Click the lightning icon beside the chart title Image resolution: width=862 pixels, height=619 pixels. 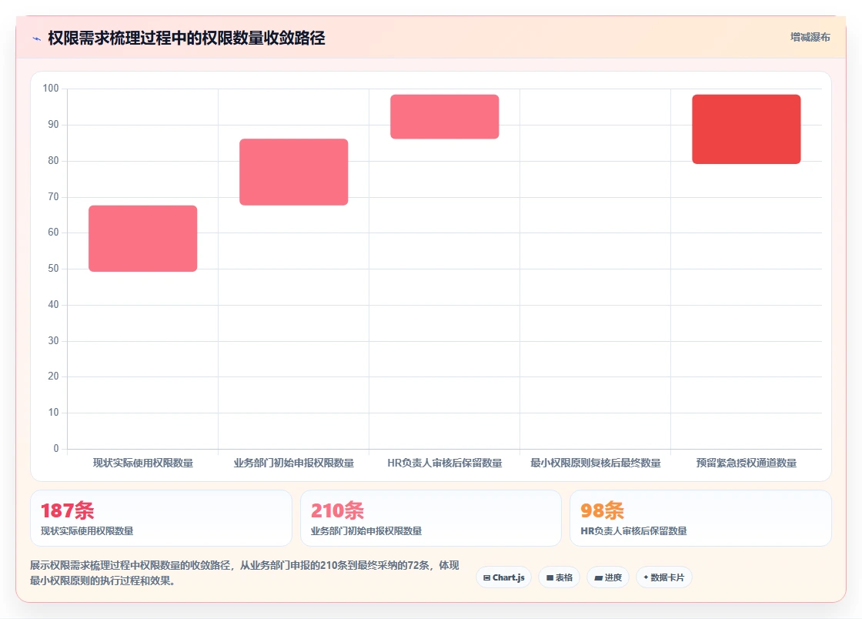[x=36, y=38]
